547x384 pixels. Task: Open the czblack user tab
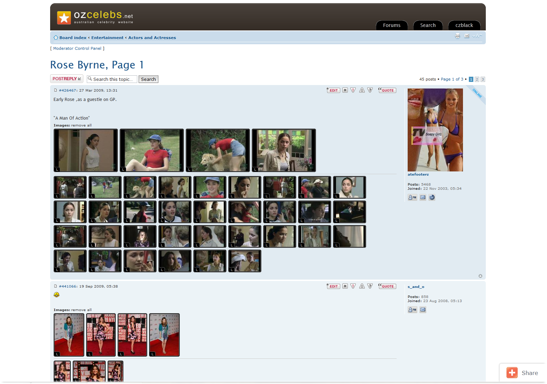point(464,25)
